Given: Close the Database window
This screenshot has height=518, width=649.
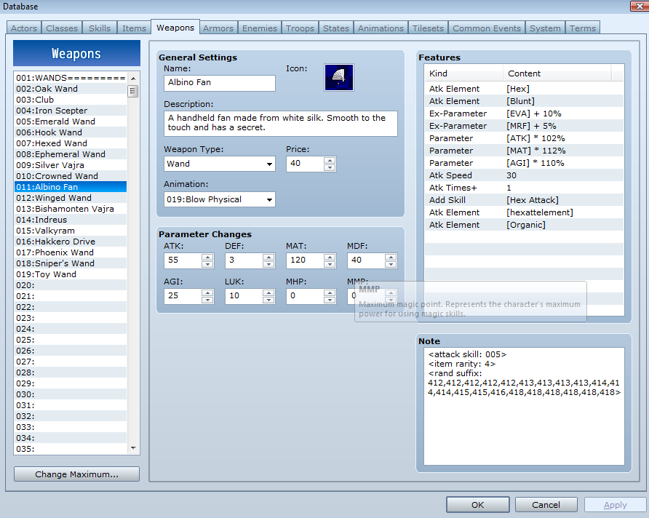Looking at the screenshot, I should 639,7.
